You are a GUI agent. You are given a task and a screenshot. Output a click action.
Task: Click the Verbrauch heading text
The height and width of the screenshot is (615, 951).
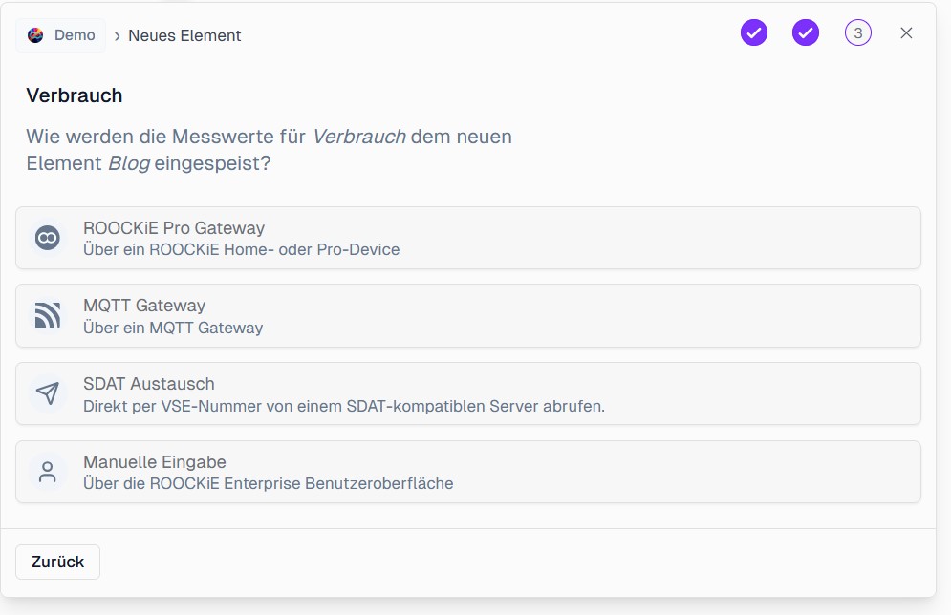(75, 95)
